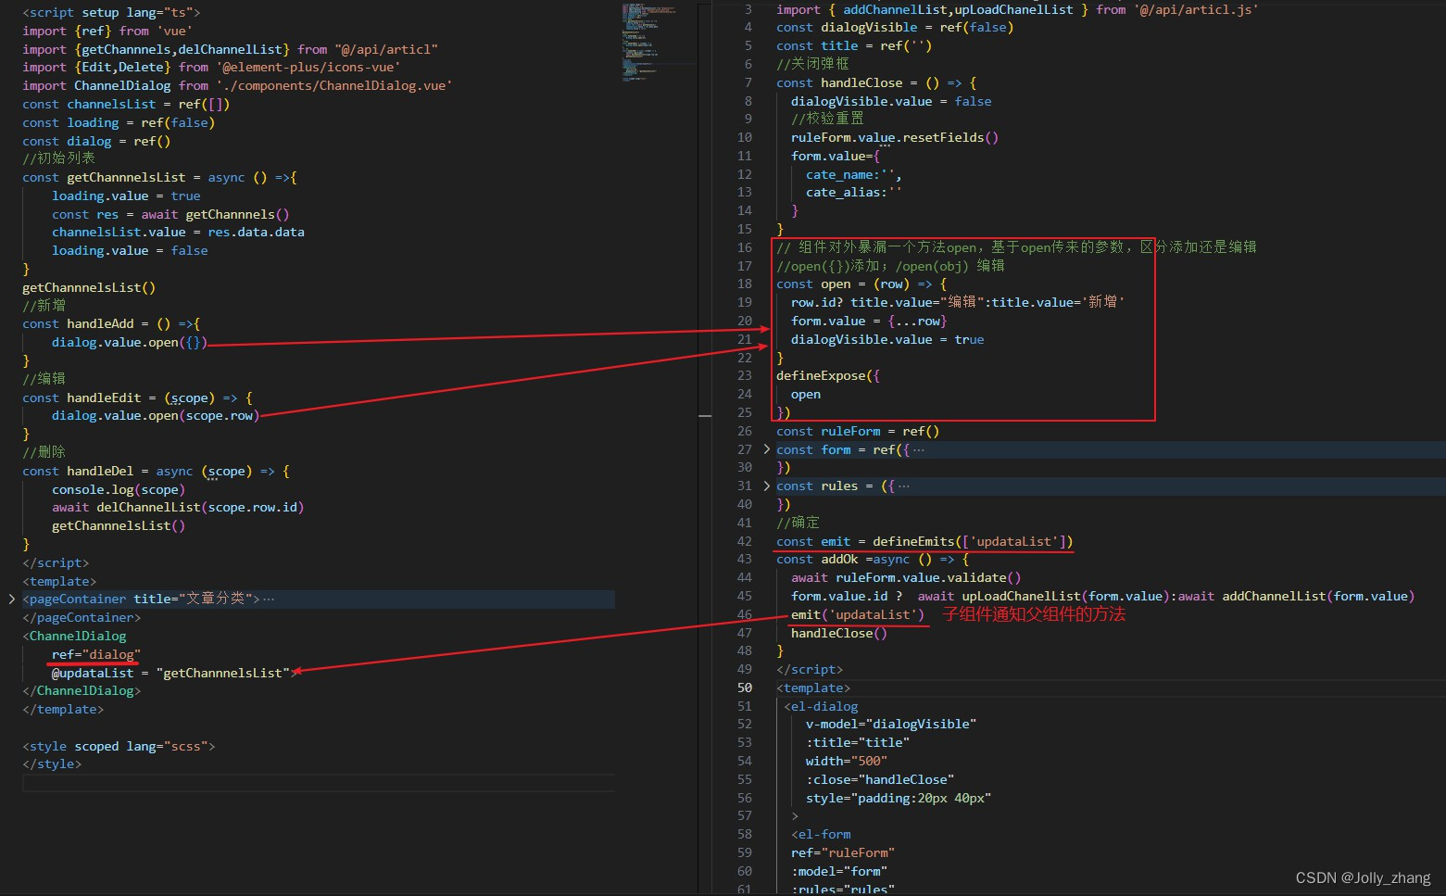The width and height of the screenshot is (1446, 896).
Task: Click 'const emit = defineEmits' line
Action: point(924,541)
